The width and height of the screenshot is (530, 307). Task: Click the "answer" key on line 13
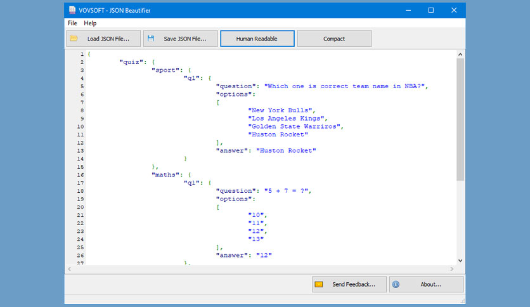coord(231,150)
